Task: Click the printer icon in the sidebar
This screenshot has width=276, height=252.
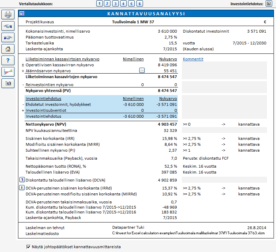Action: tap(8, 15)
